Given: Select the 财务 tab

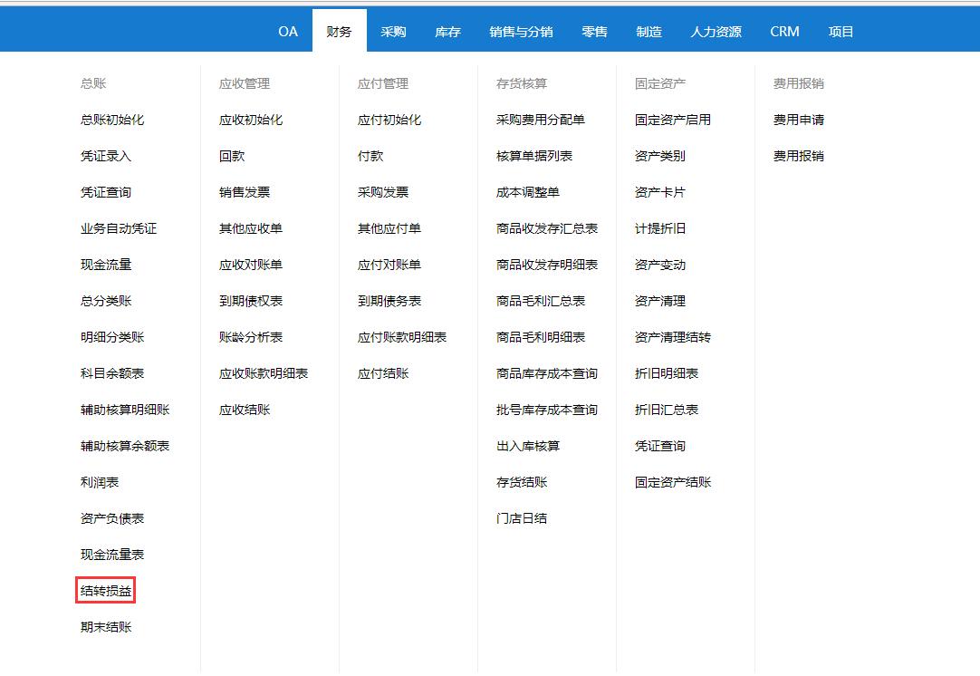Looking at the screenshot, I should (x=339, y=32).
